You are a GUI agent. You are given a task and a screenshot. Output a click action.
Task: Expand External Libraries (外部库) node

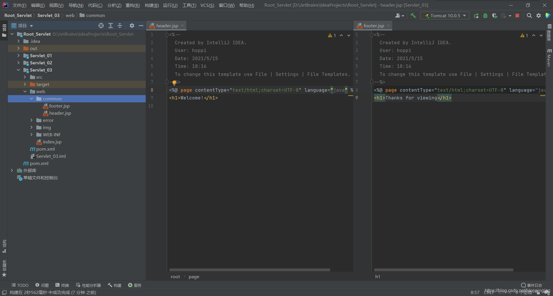(12, 170)
